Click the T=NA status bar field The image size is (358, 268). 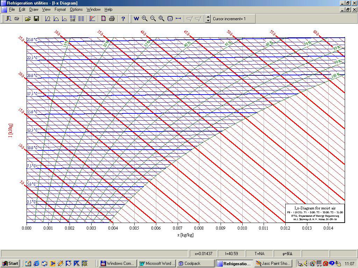coord(259,254)
